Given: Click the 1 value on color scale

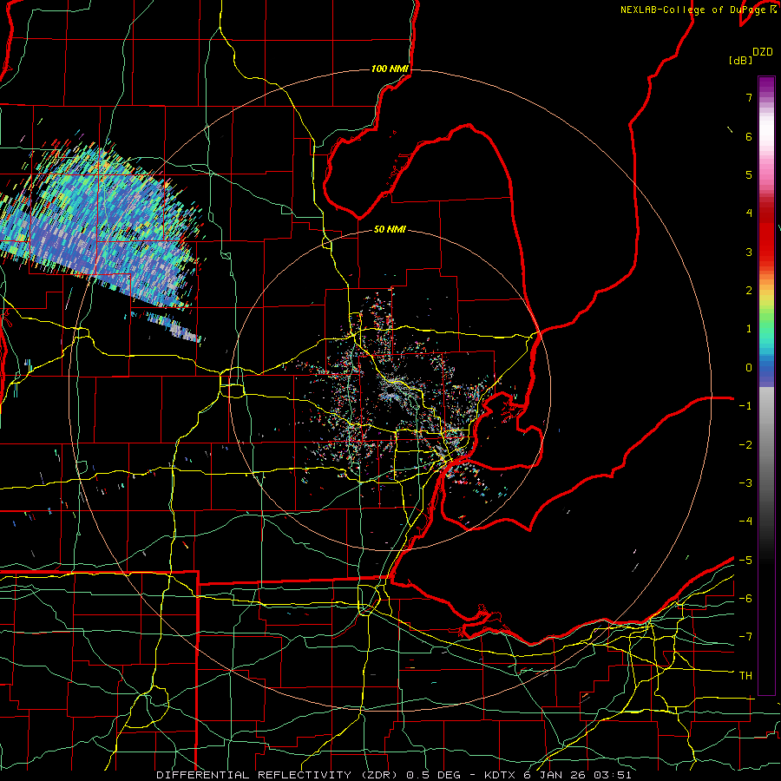Looking at the screenshot, I should point(749,329).
